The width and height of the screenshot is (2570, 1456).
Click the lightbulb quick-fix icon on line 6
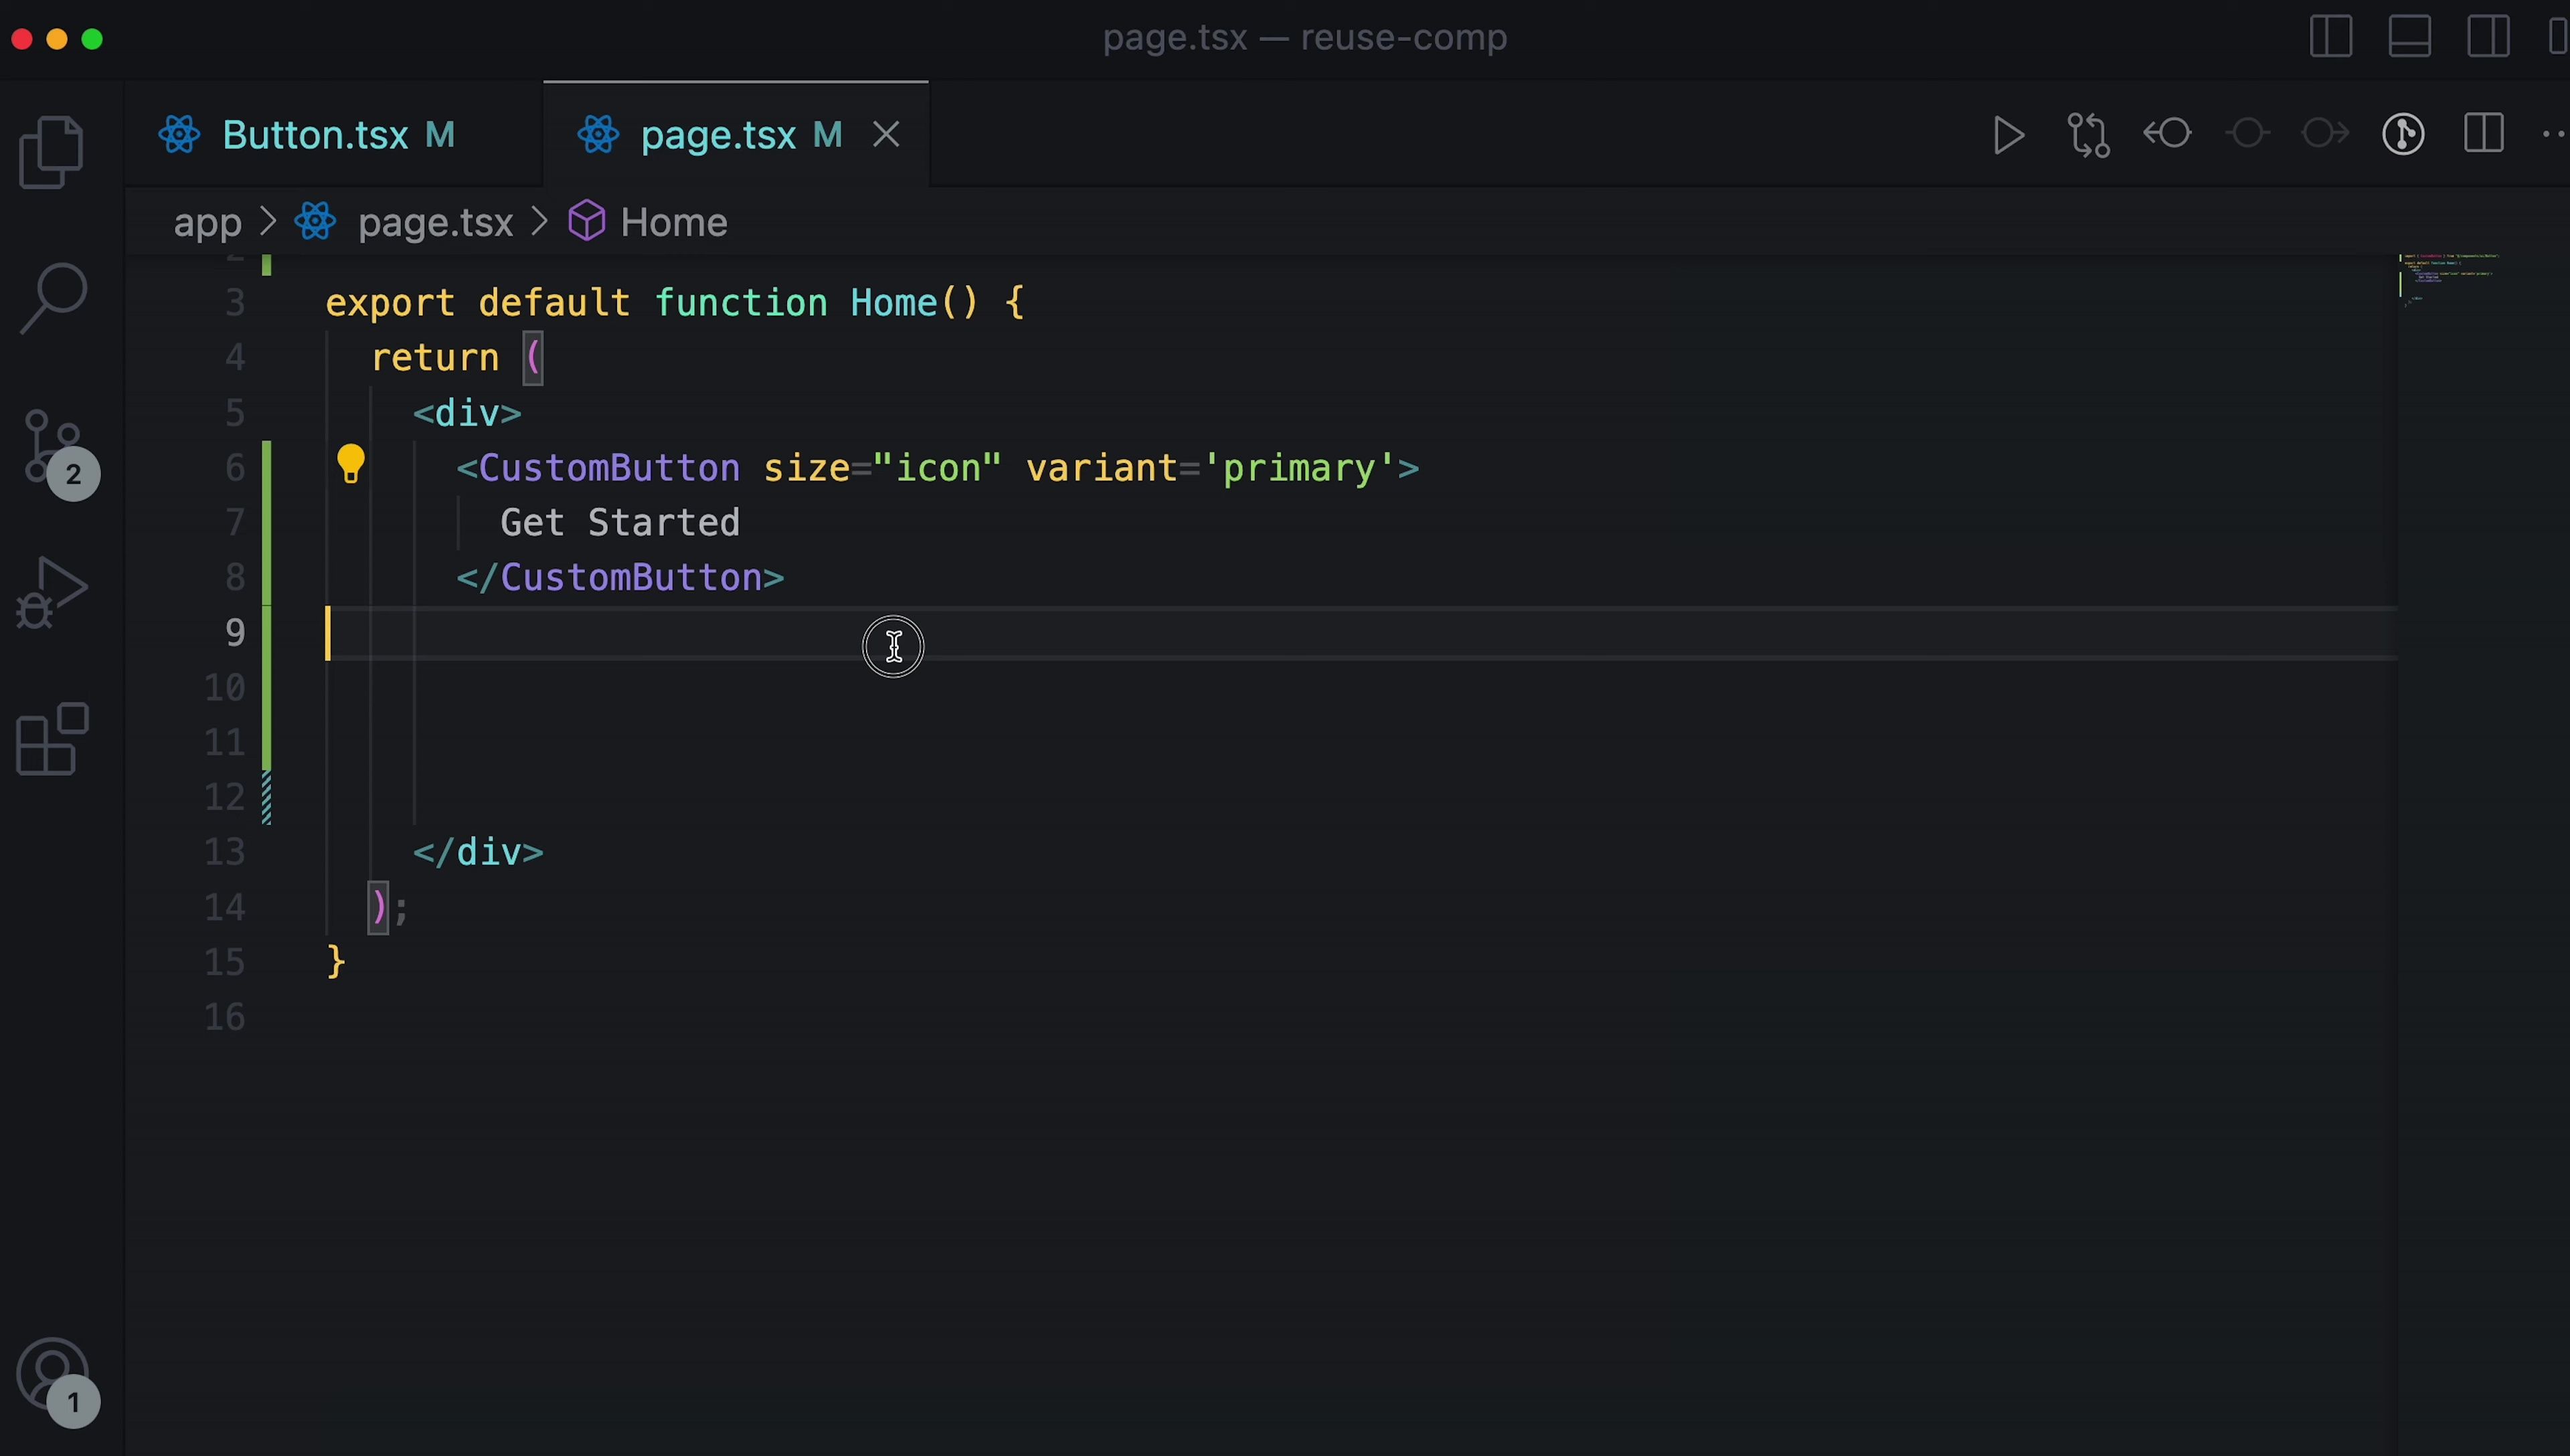[351, 464]
